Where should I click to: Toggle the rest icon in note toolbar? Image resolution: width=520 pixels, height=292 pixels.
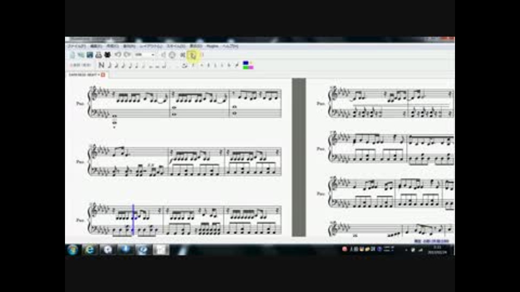tap(193, 65)
